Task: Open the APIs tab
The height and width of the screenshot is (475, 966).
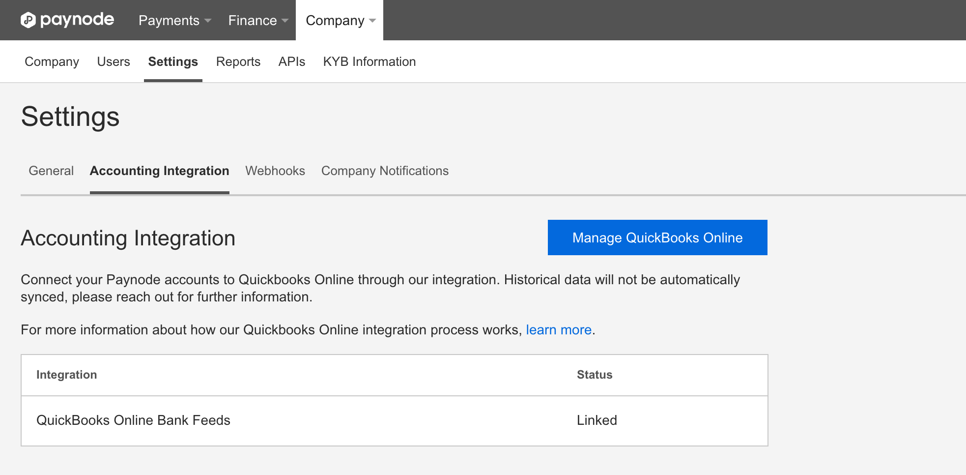Action: click(292, 61)
